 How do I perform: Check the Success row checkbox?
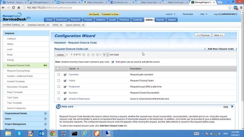point(59,93)
